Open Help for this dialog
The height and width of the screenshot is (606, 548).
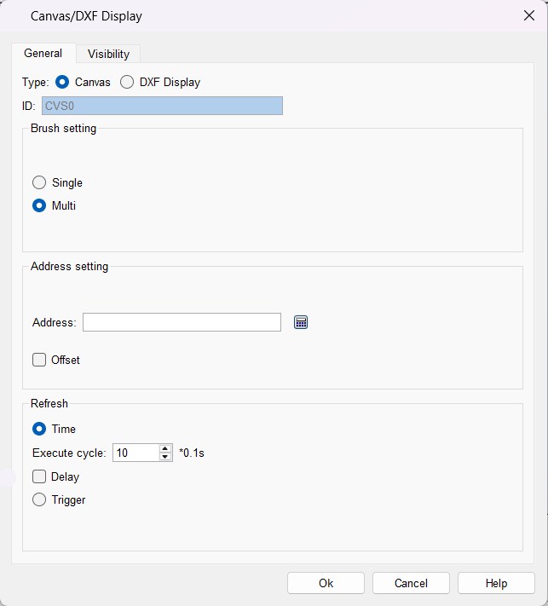point(496,583)
